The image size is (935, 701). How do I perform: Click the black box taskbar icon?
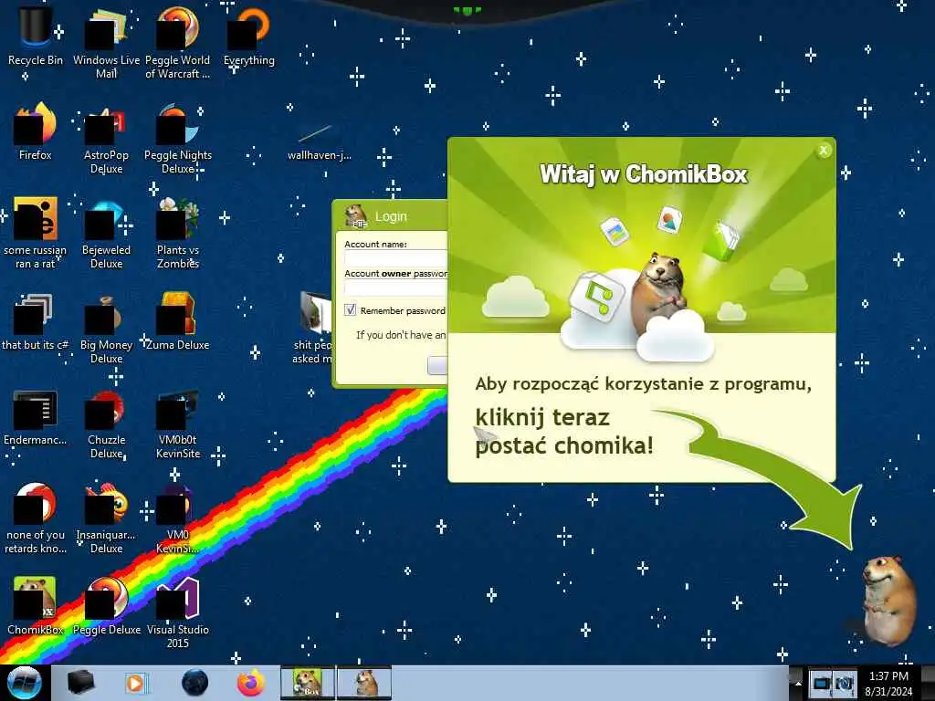pos(81,683)
